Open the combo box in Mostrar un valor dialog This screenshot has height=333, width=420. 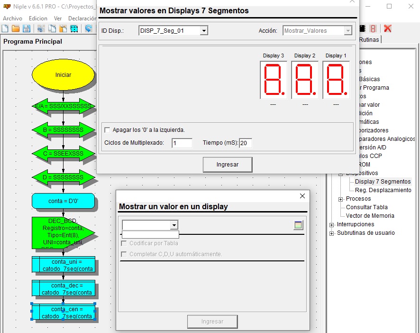[174, 225]
